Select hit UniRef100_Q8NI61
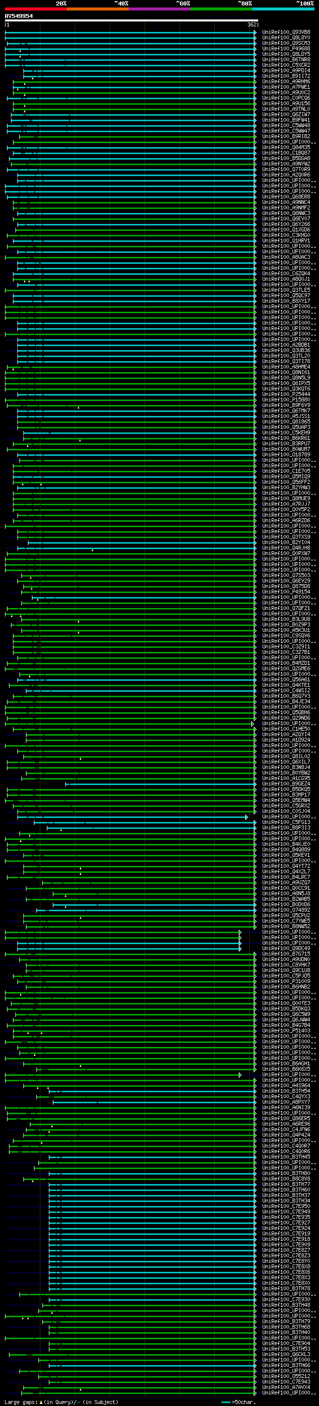This screenshot has height=1406, width=319. coord(286,372)
